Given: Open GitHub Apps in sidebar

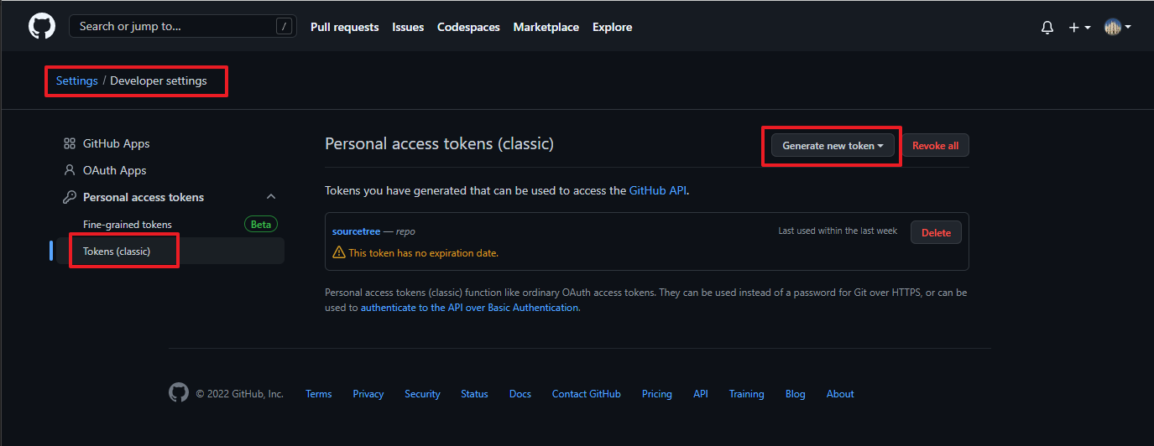Looking at the screenshot, I should [x=116, y=143].
